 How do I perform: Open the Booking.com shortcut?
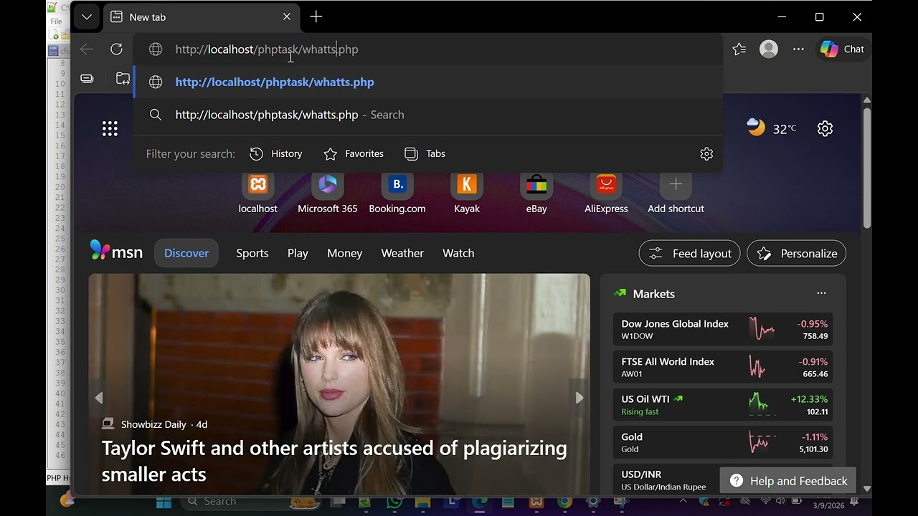pos(397,193)
